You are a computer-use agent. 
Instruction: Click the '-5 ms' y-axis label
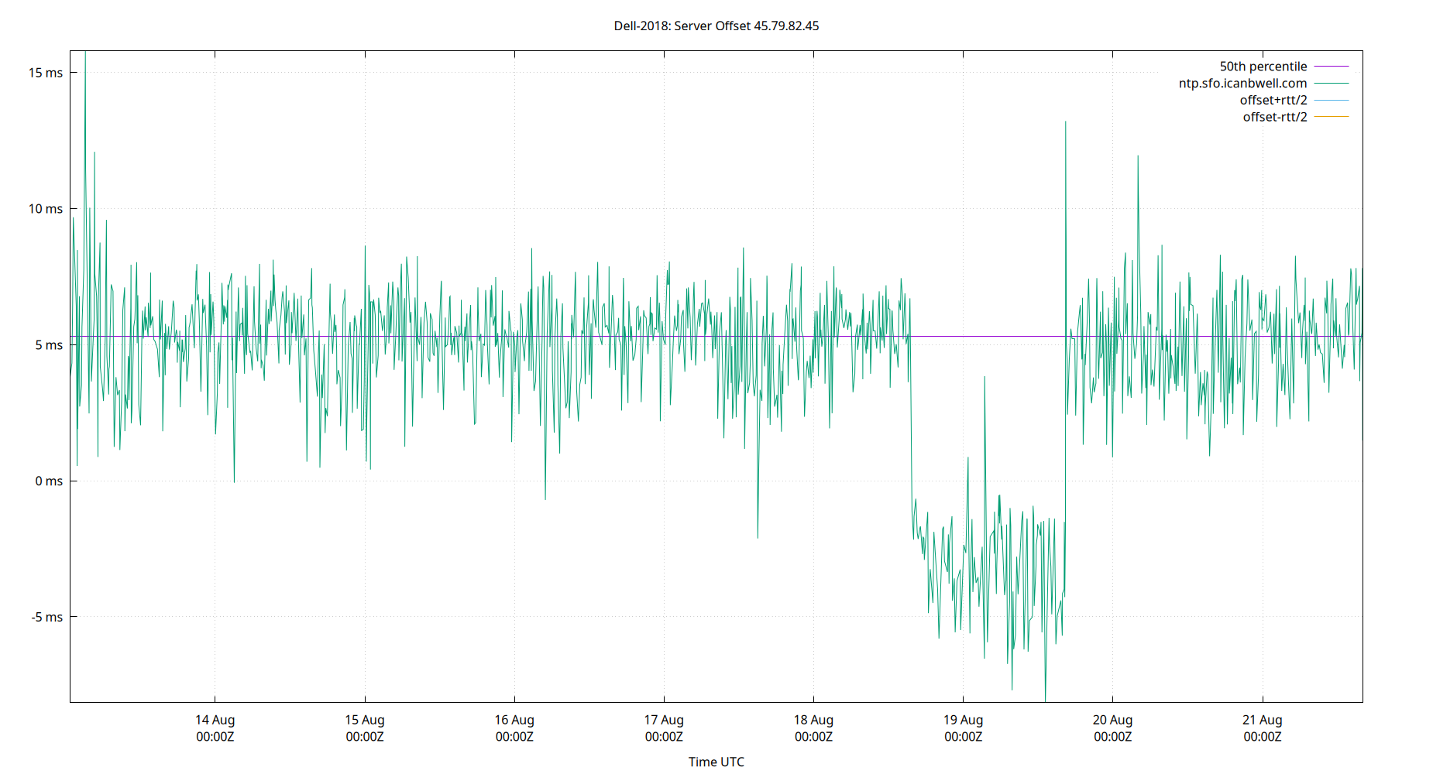tap(46, 617)
